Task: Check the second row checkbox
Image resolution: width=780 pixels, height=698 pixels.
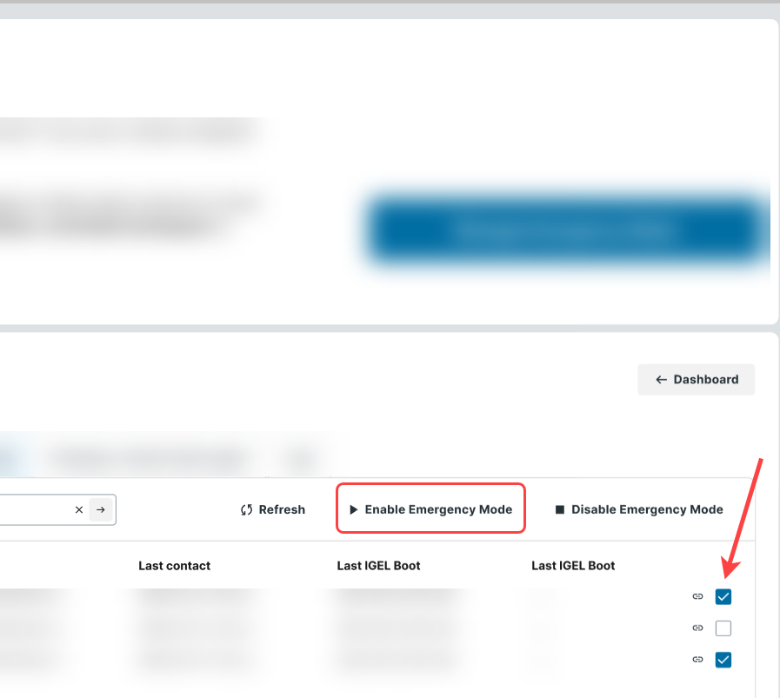Action: (x=723, y=628)
